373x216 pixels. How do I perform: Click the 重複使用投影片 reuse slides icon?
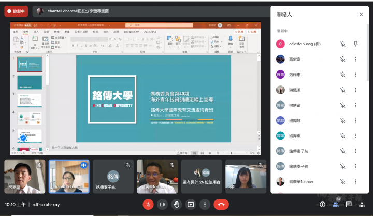(45, 39)
